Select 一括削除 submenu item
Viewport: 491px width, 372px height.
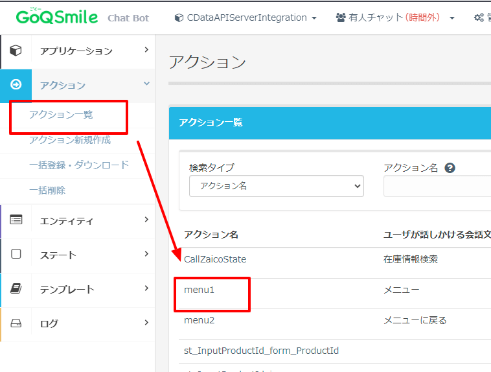[x=47, y=191]
